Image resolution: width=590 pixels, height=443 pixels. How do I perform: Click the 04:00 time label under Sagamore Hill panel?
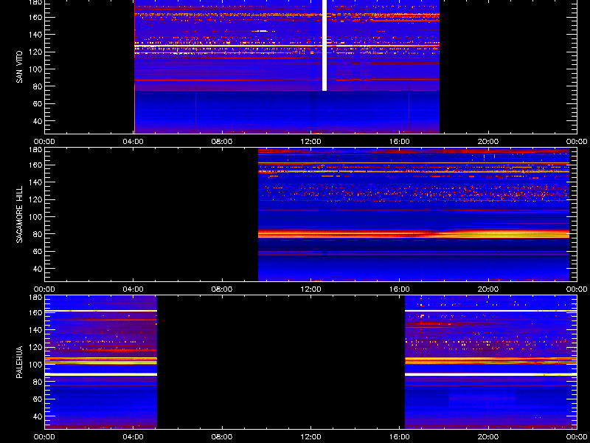pos(133,289)
